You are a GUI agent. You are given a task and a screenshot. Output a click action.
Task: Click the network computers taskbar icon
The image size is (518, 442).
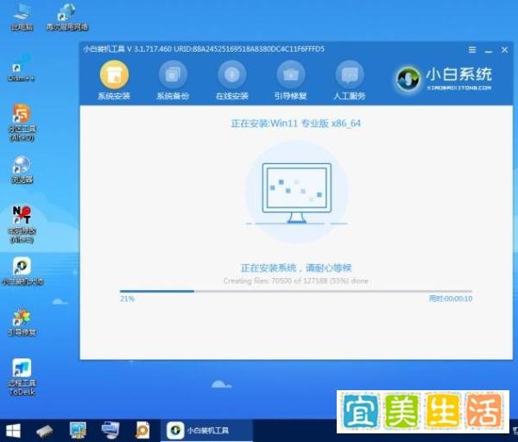click(x=110, y=431)
